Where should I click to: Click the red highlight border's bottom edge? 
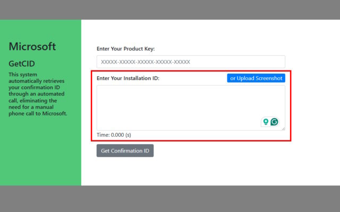[x=191, y=140]
